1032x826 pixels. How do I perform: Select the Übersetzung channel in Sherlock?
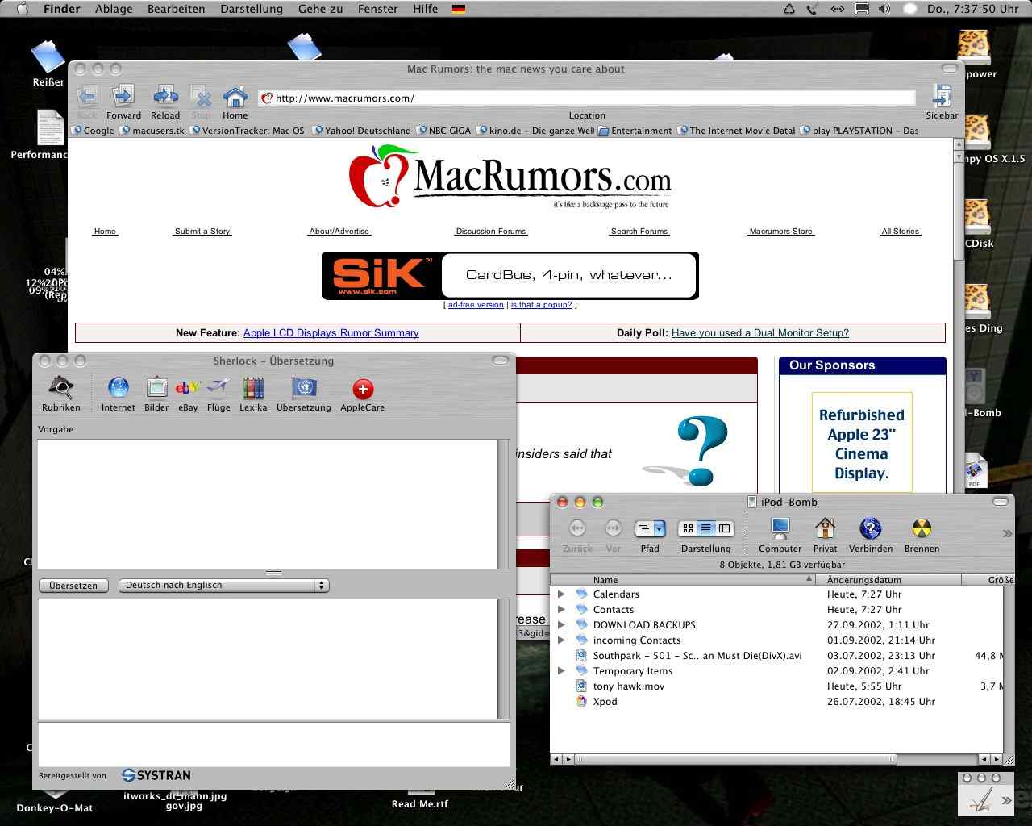point(304,394)
